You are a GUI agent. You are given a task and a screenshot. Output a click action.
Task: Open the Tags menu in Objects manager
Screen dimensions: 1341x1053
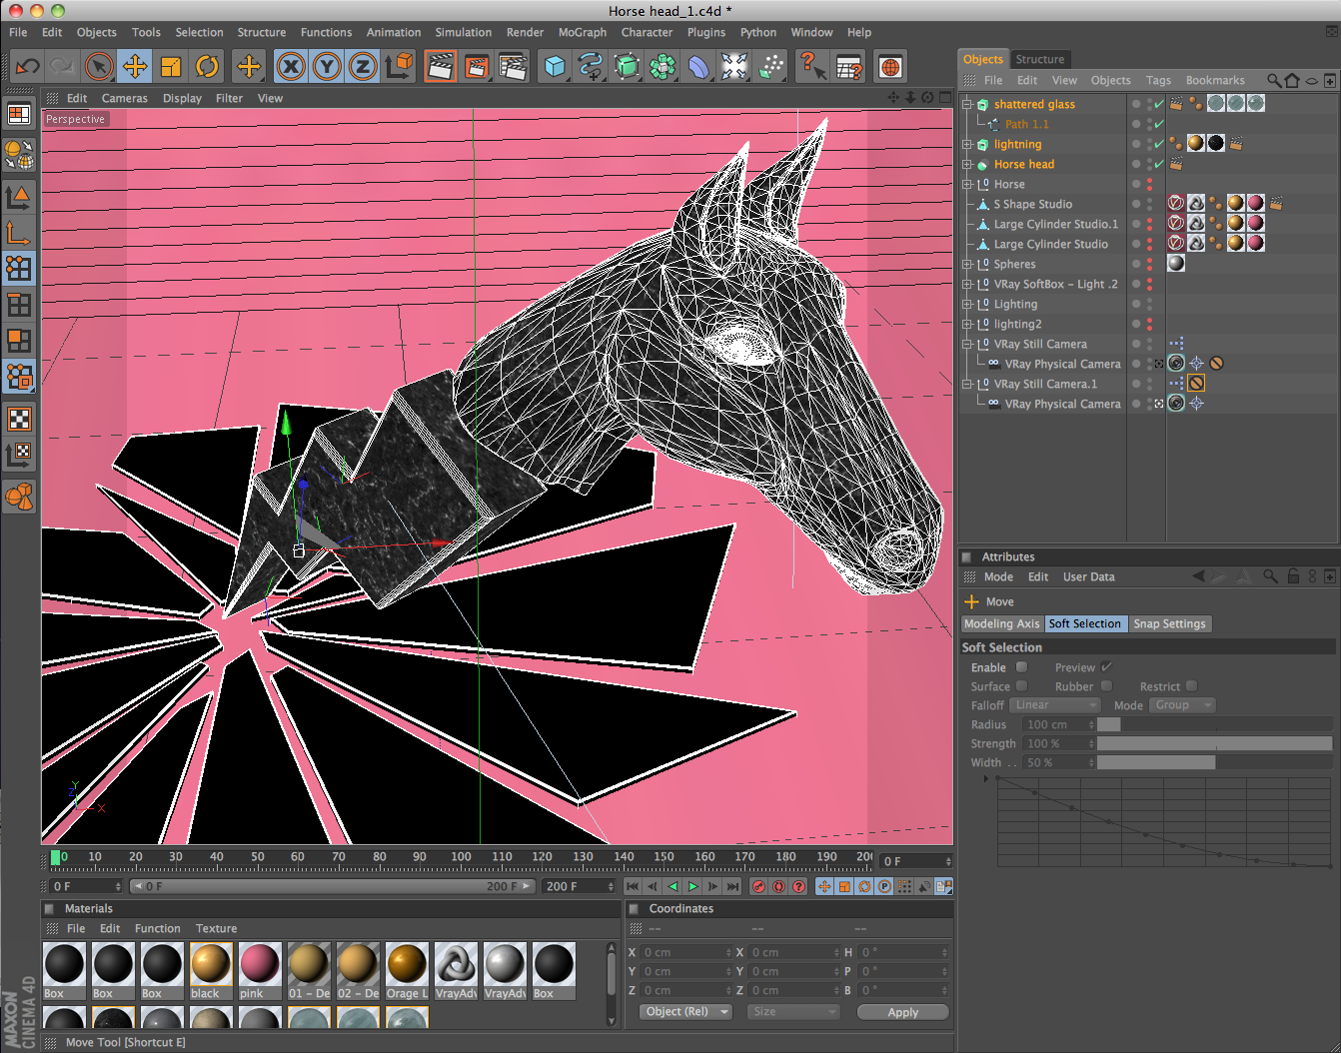[x=1158, y=80]
